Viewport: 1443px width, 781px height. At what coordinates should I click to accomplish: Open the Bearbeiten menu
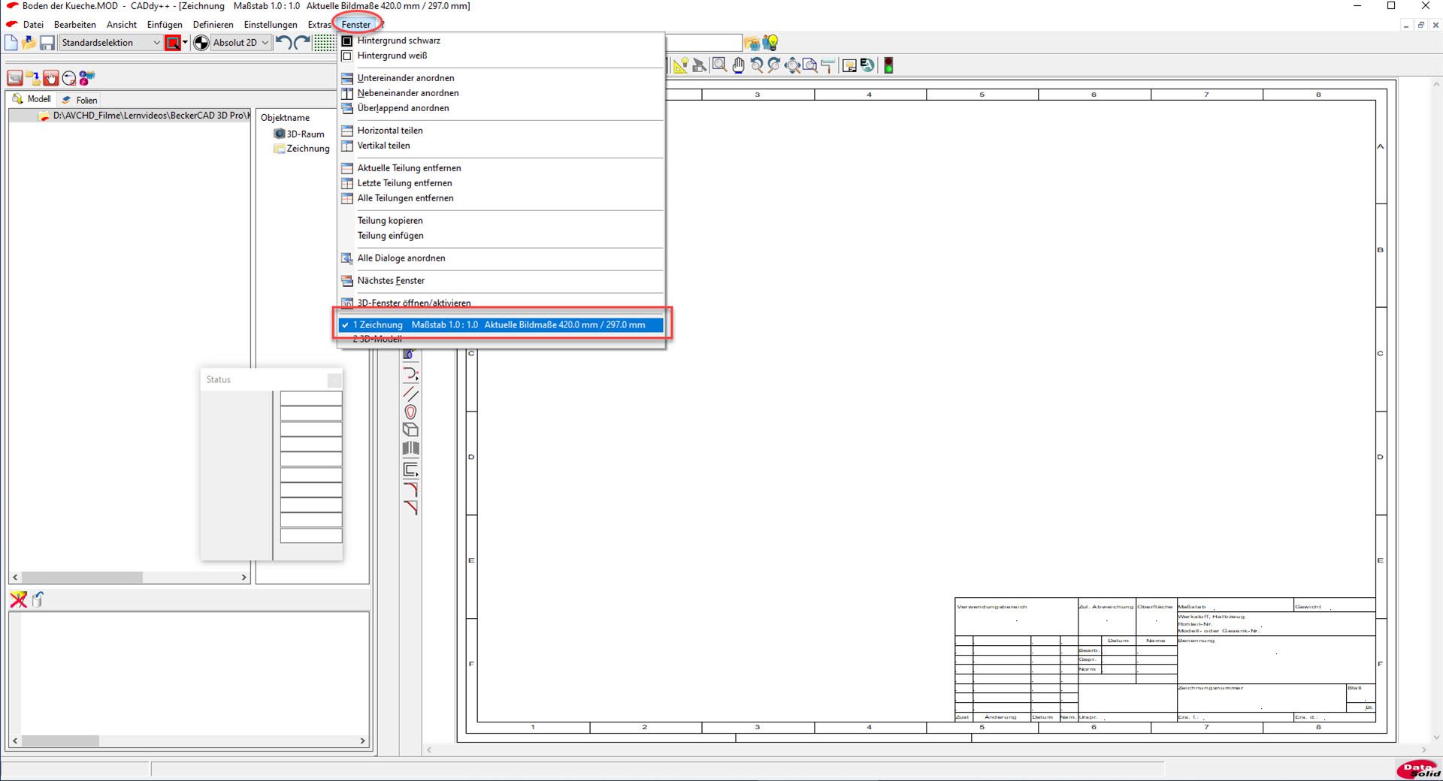click(75, 25)
